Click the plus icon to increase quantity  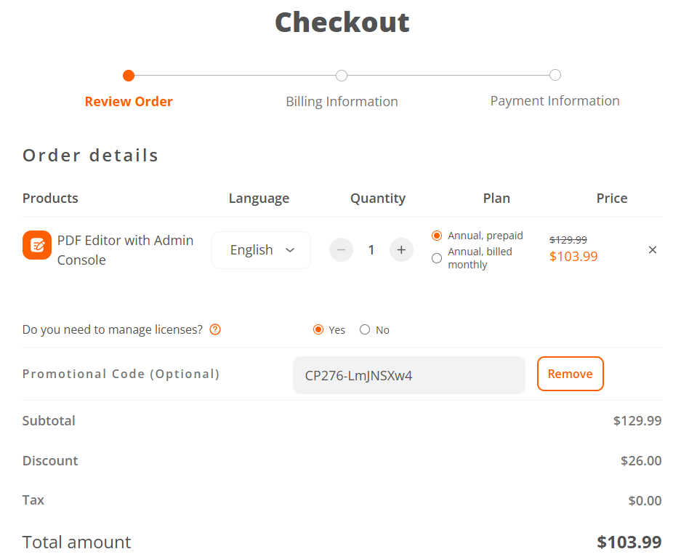(x=401, y=249)
